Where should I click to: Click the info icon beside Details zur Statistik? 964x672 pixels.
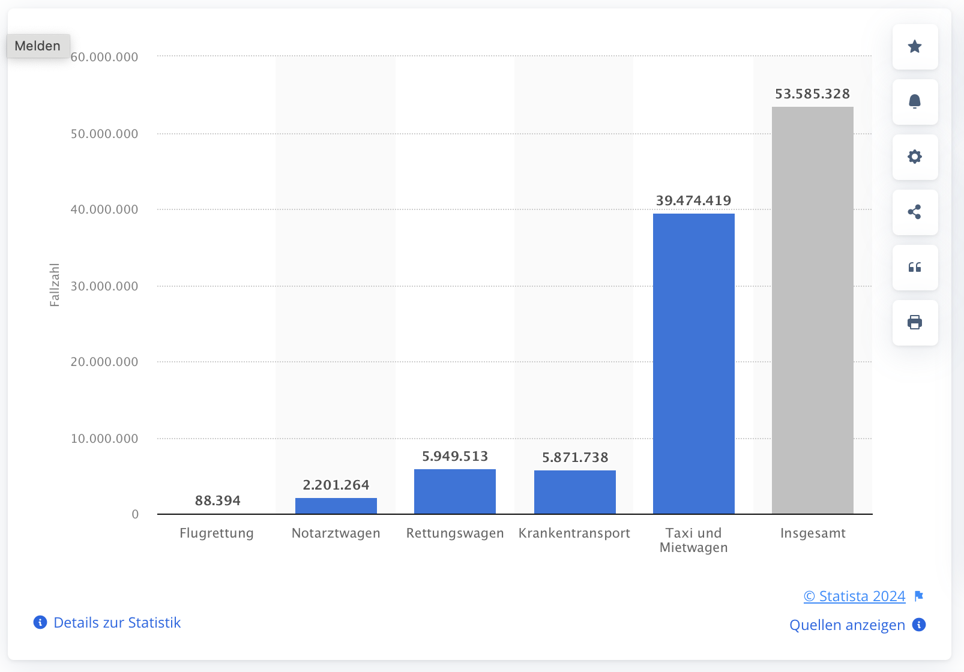click(40, 622)
